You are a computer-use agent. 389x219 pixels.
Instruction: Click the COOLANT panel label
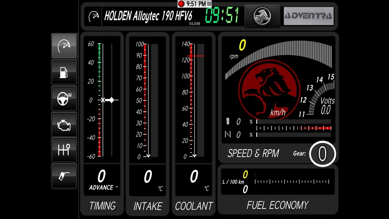pos(194,206)
